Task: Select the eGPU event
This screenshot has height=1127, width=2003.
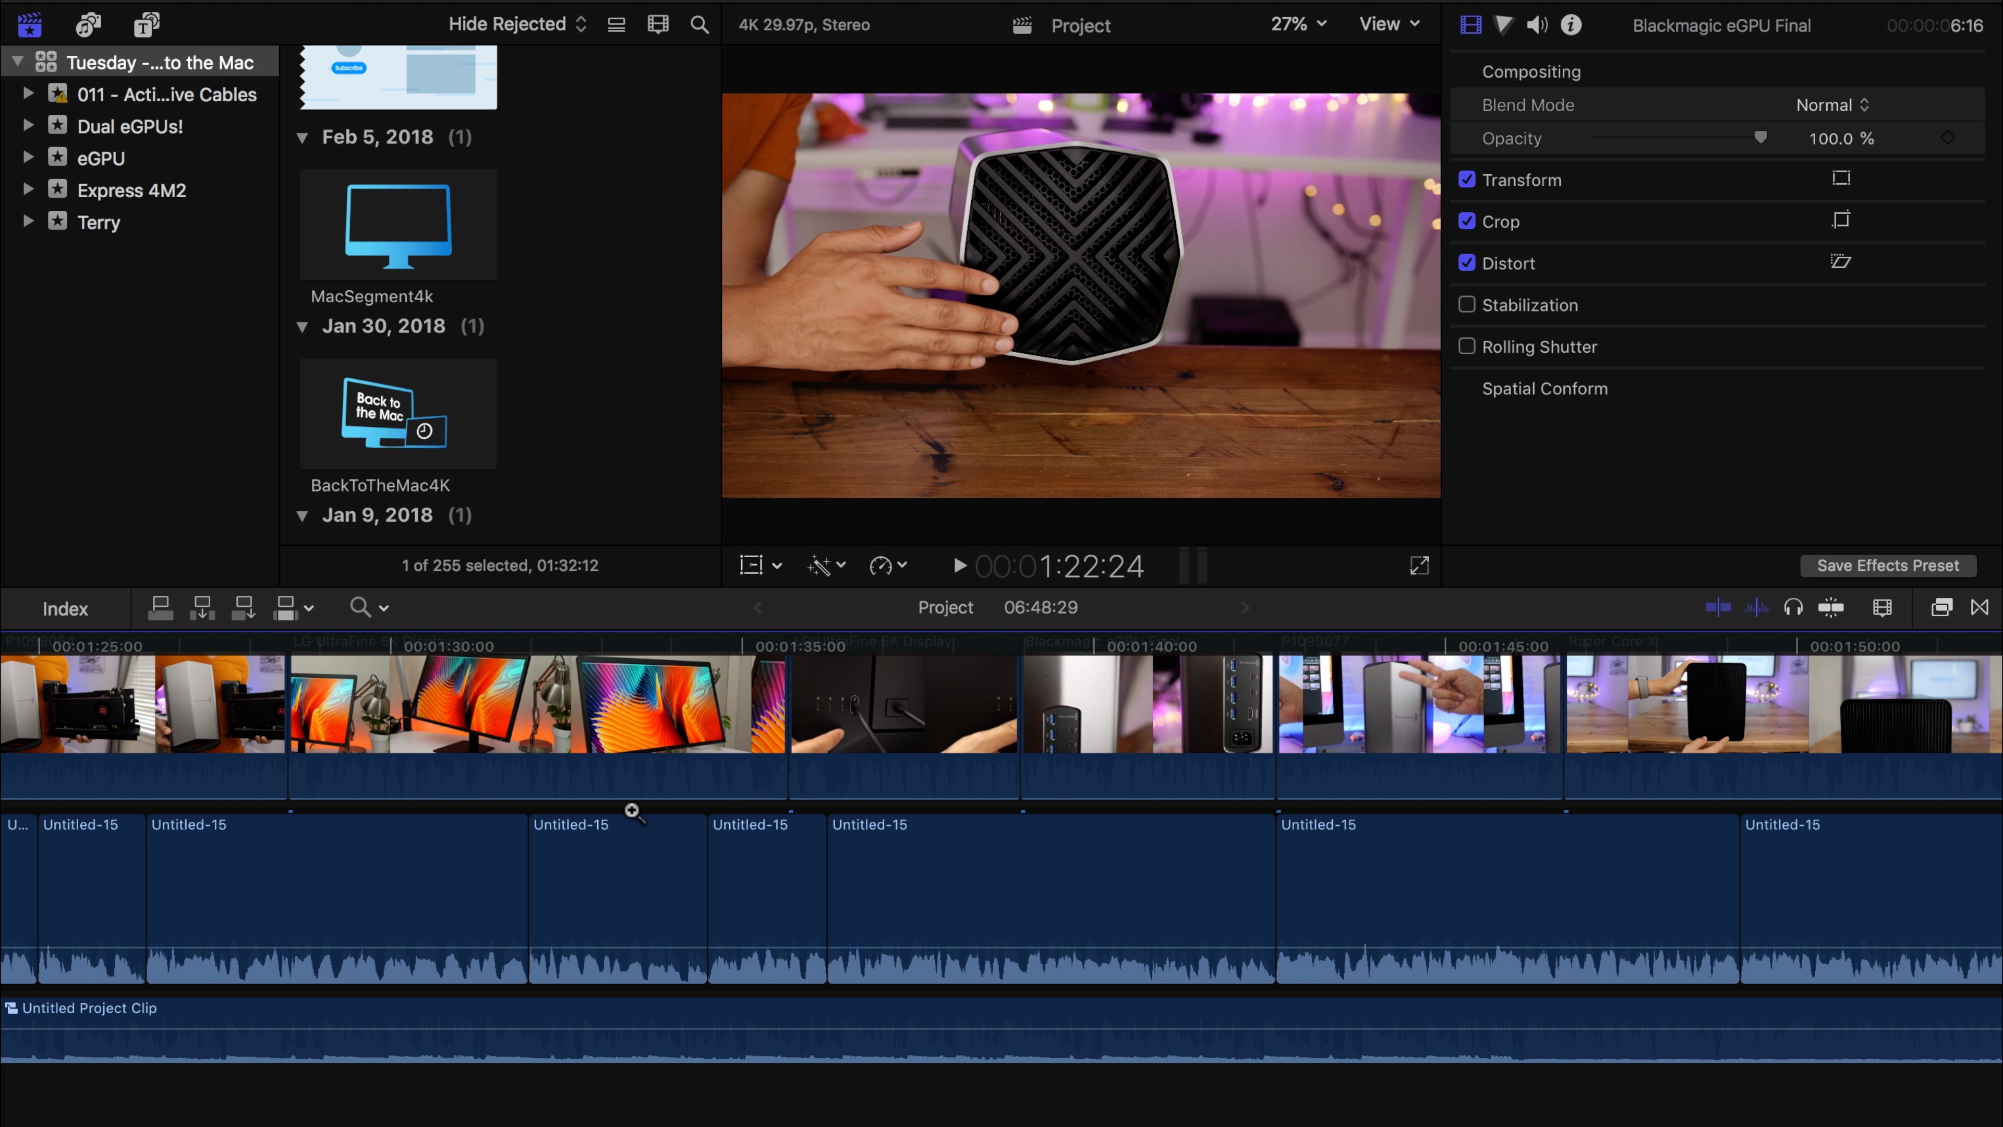Action: click(x=101, y=158)
